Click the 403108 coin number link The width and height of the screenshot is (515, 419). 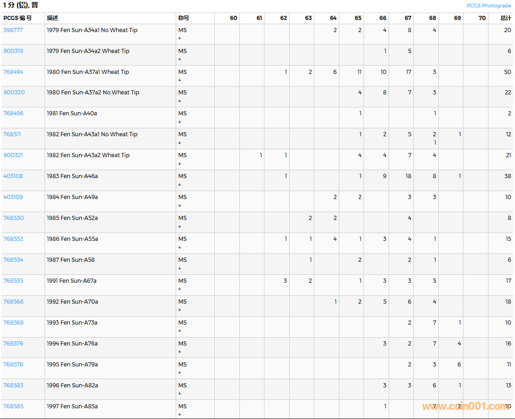13,176
